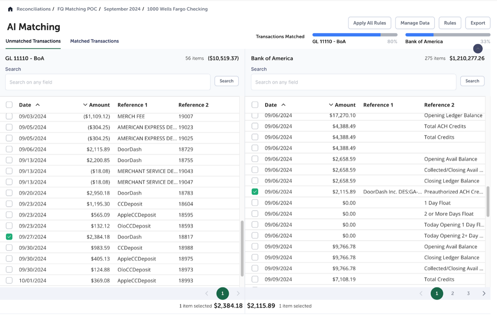497x320 pixels.
Task: Expand Amount column chevron in GL table
Action: coord(85,105)
